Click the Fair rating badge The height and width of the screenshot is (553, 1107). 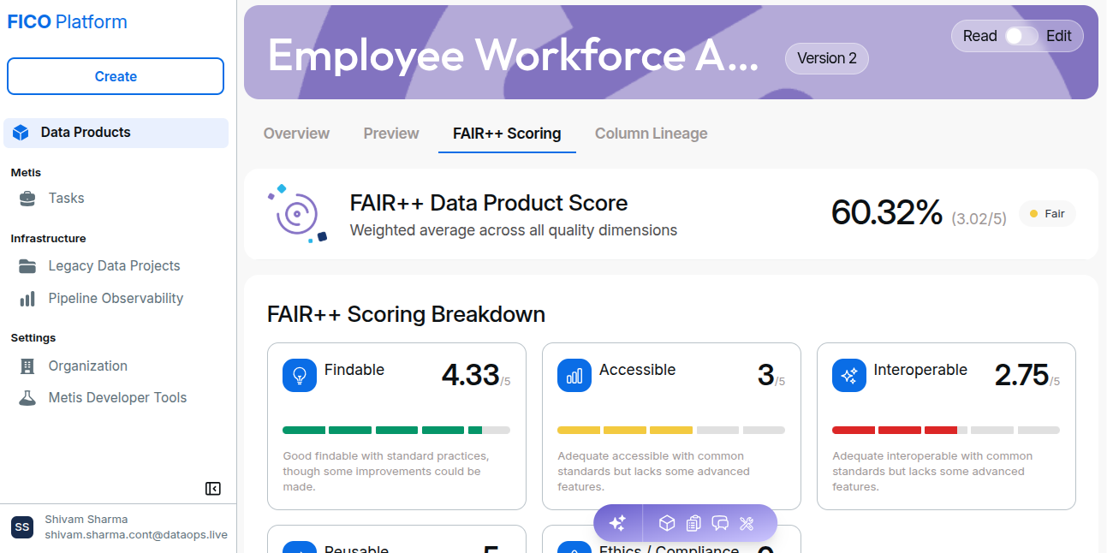point(1047,214)
